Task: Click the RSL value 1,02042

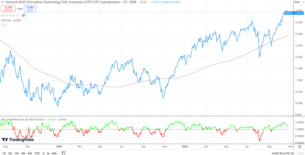Action: click(51, 120)
